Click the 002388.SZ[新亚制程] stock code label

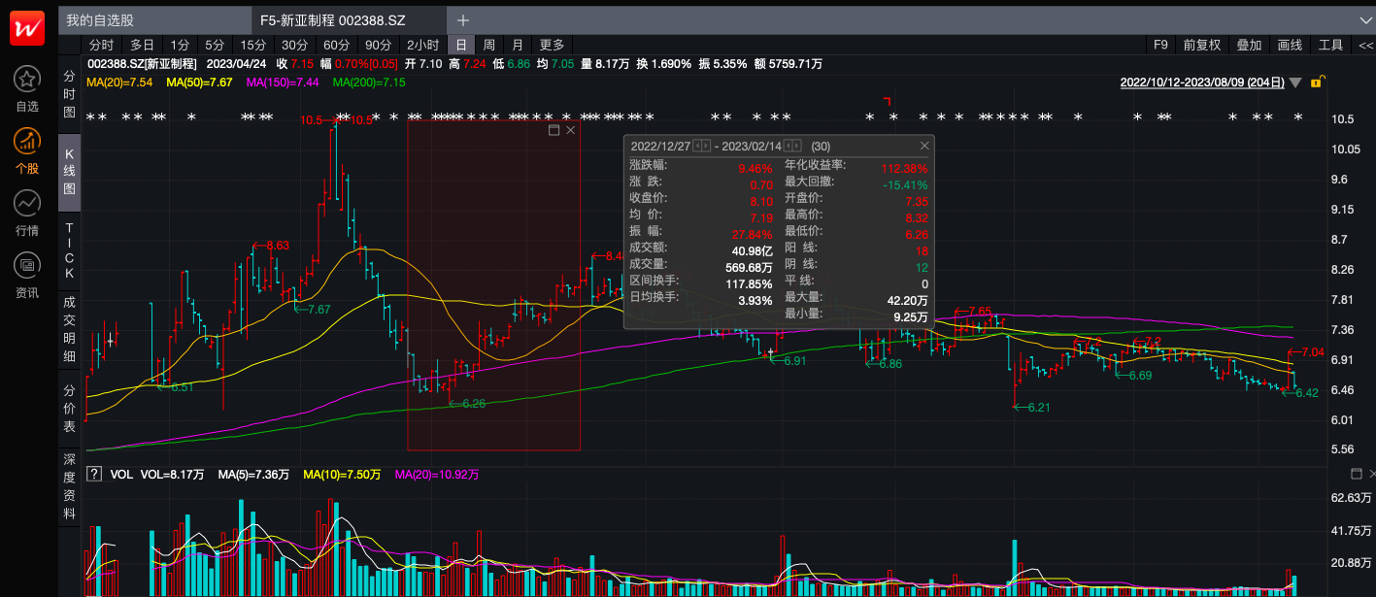point(142,64)
